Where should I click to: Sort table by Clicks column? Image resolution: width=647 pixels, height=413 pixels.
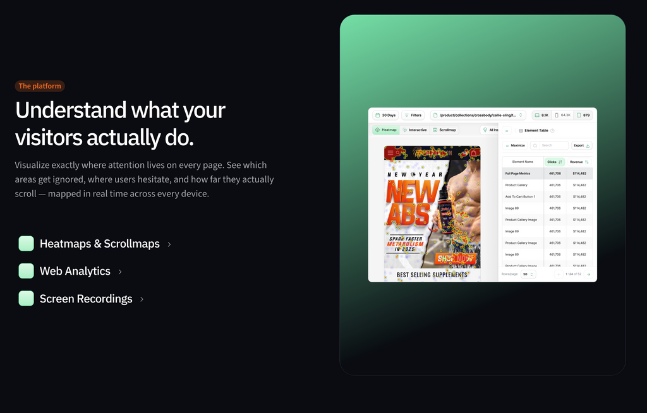(x=555, y=162)
